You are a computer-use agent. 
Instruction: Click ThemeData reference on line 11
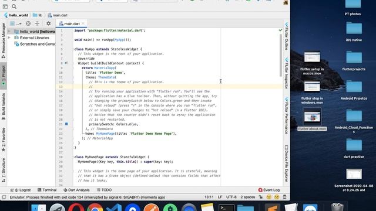tap(106, 77)
